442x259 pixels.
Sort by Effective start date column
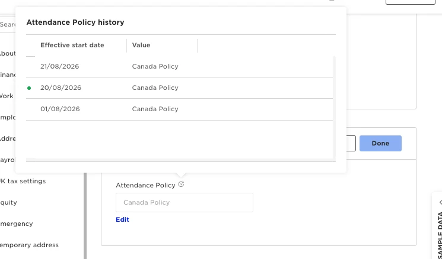click(x=72, y=45)
